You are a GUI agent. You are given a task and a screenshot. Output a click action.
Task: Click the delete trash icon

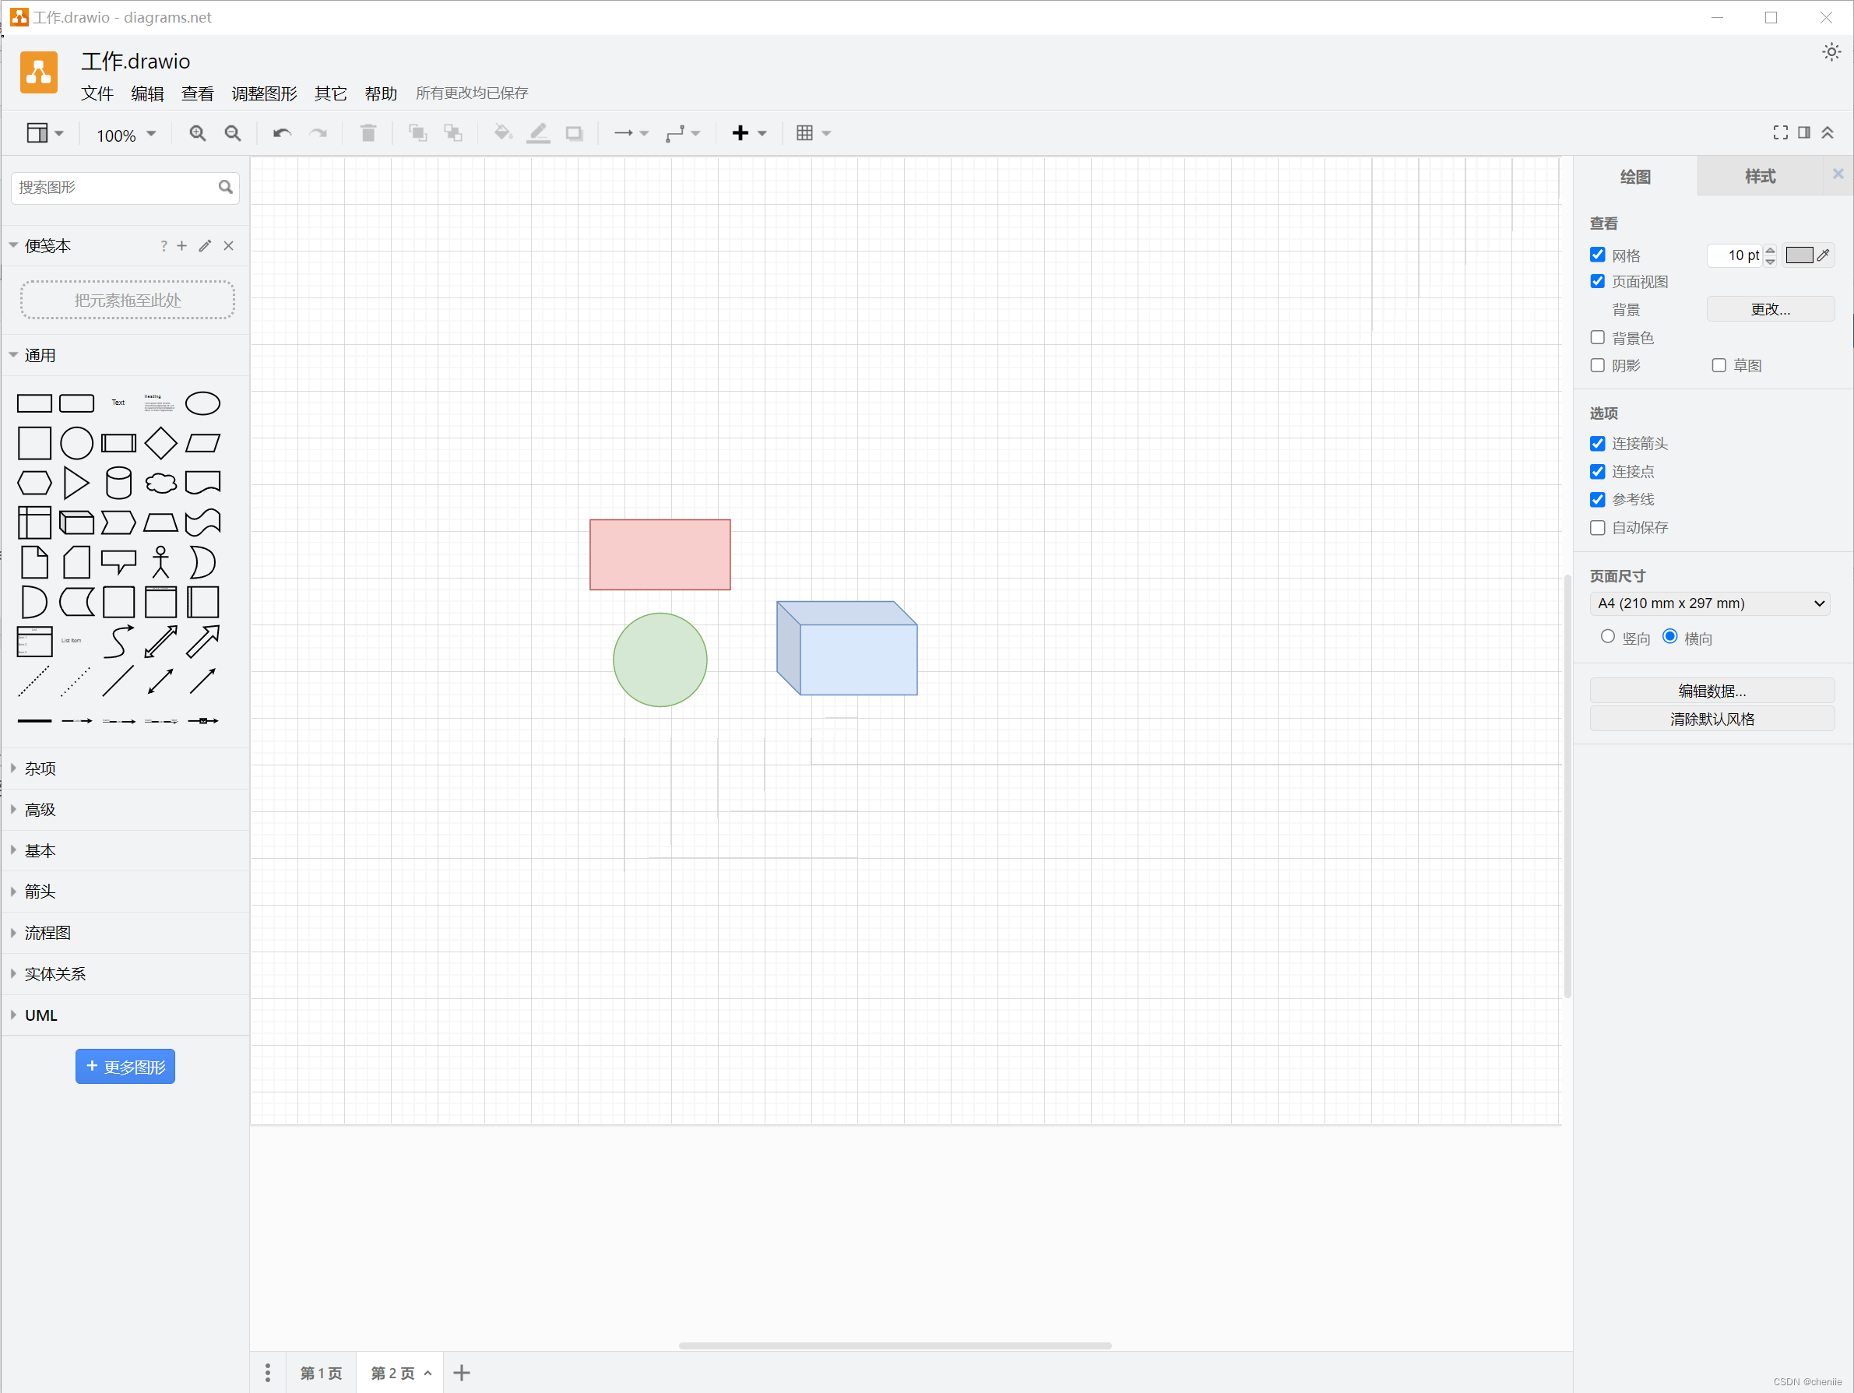pyautogui.click(x=368, y=133)
